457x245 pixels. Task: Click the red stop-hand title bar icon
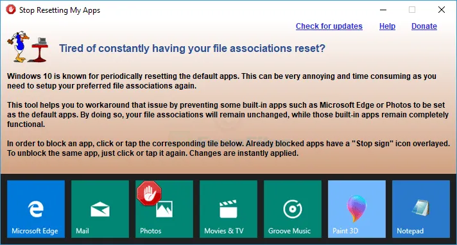click(11, 10)
